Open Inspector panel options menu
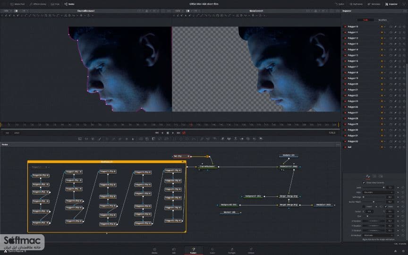The image size is (408, 255). 404,11
